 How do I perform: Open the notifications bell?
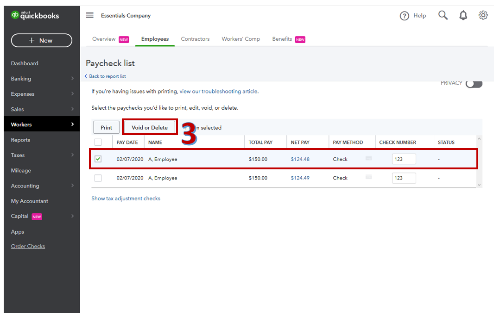463,16
